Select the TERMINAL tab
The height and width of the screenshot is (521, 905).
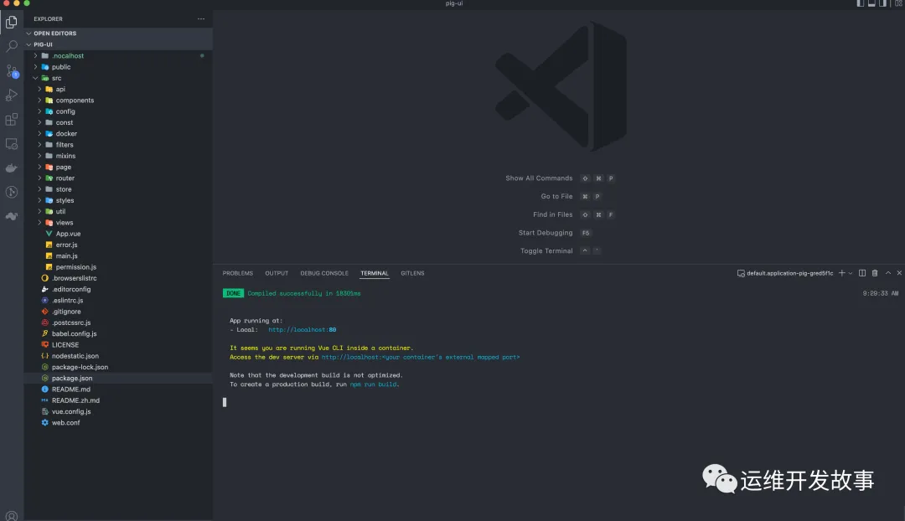[375, 273]
